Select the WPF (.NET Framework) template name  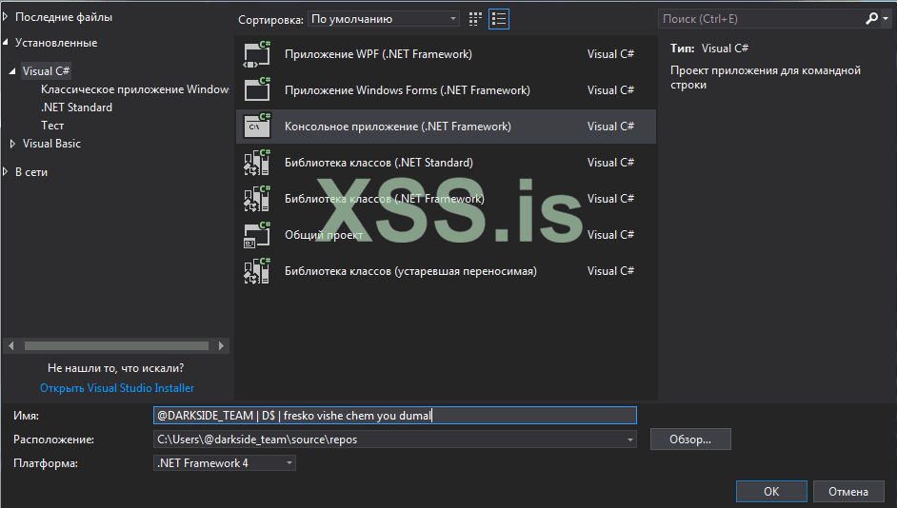click(378, 54)
